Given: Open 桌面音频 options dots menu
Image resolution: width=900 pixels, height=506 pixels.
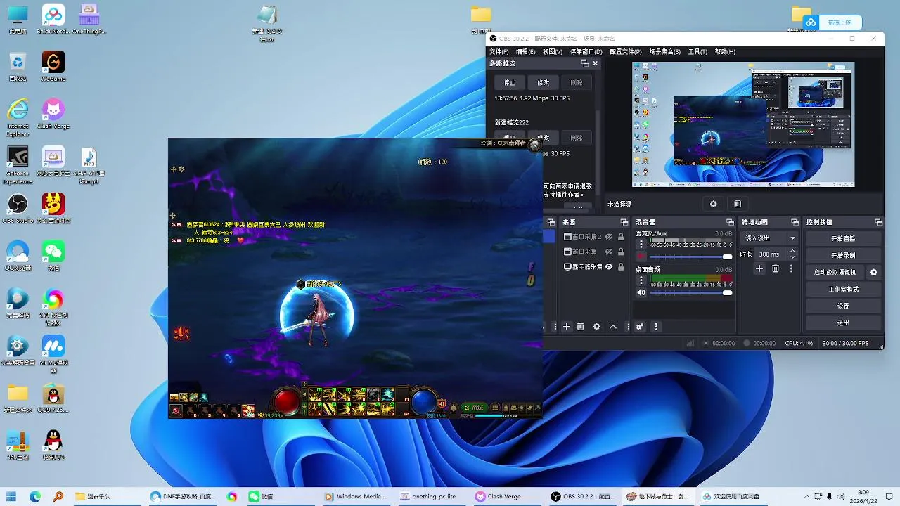Looking at the screenshot, I should click(x=641, y=280).
